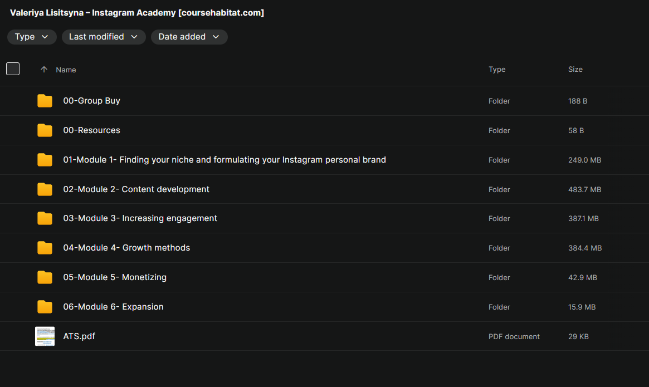Click the 01-Module 1 folder icon

point(45,160)
